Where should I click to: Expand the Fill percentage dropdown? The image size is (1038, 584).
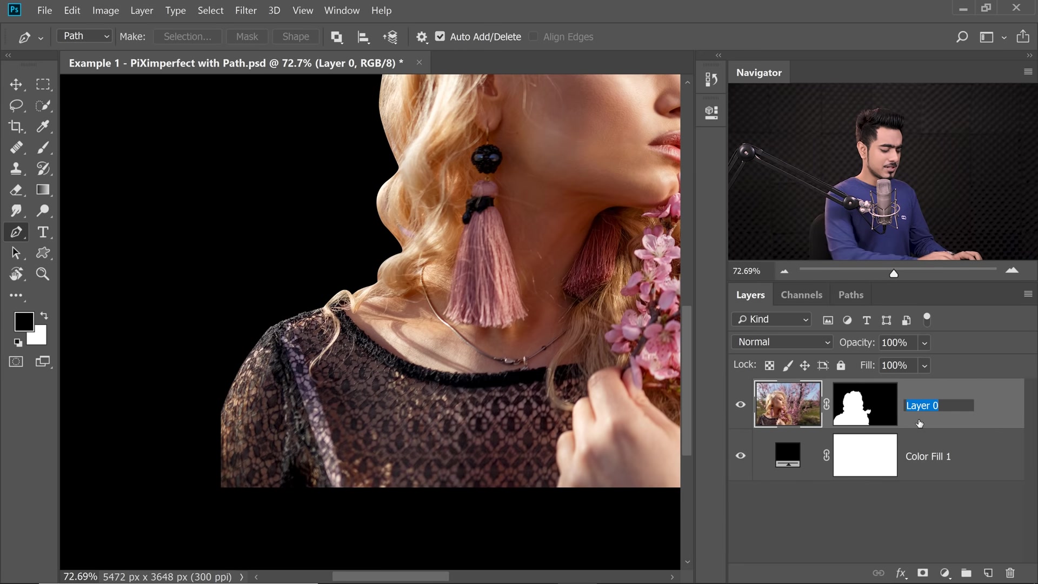[924, 366]
